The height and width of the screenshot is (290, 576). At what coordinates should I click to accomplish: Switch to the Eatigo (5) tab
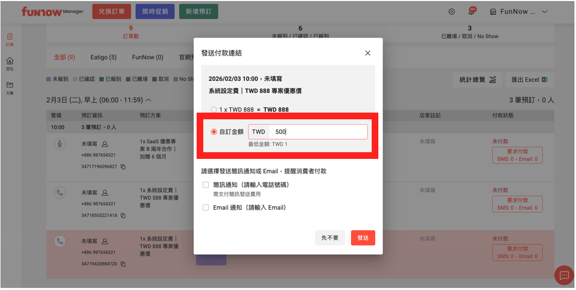pos(103,58)
